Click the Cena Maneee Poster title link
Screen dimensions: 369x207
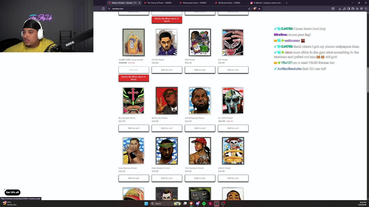coord(128,168)
